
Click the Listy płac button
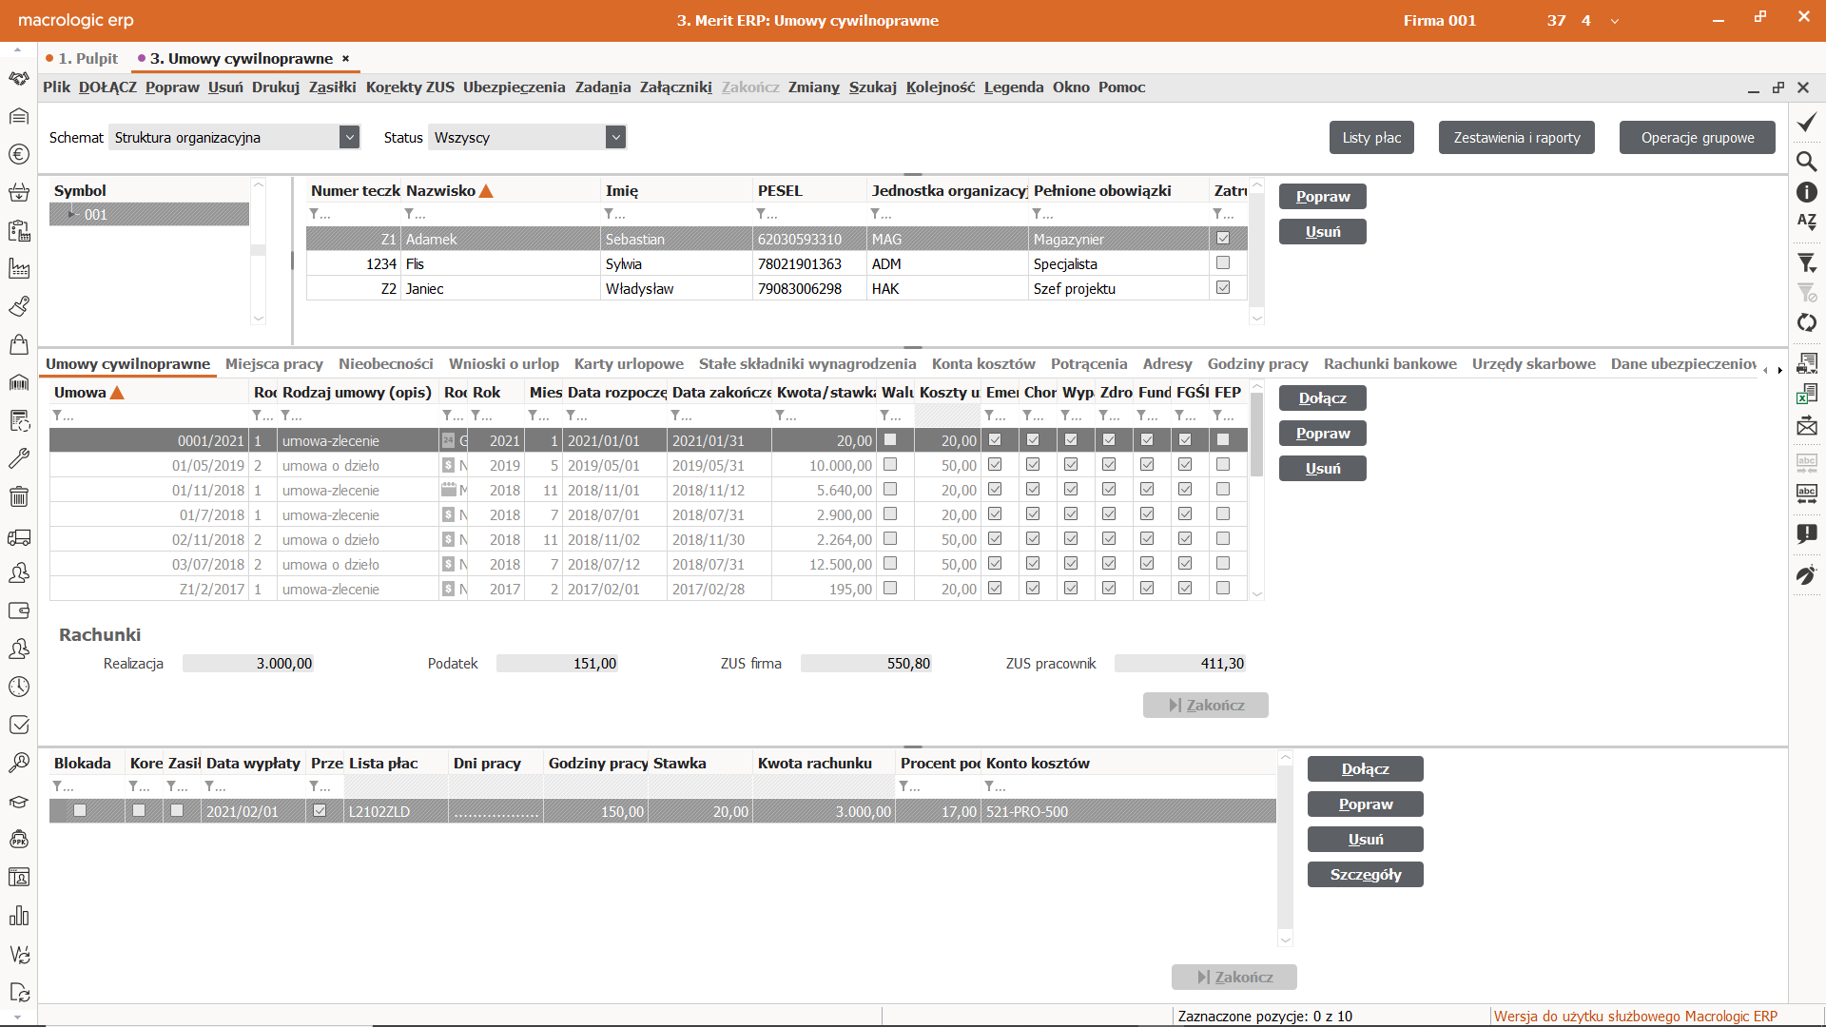1370,137
